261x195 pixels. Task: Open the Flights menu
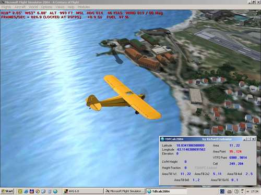[6, 7]
